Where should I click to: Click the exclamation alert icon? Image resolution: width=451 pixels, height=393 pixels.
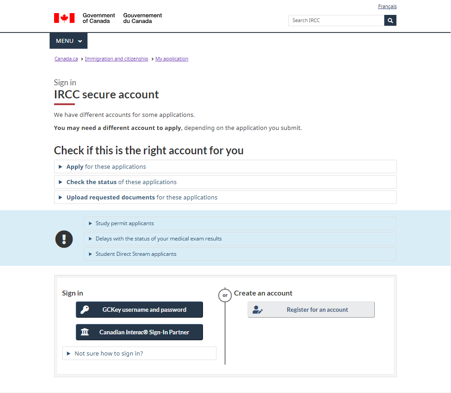[x=64, y=239]
